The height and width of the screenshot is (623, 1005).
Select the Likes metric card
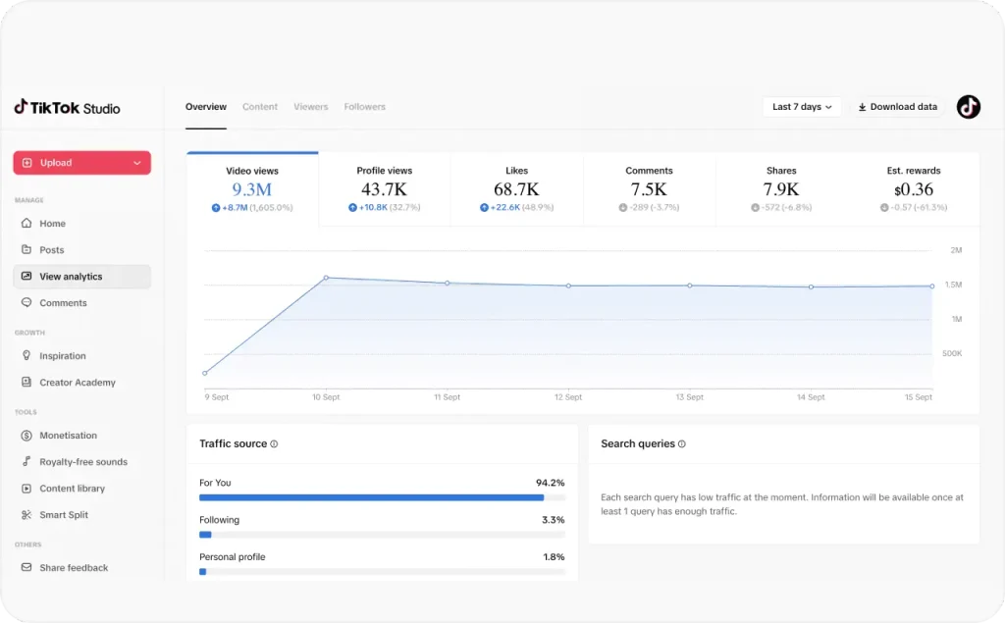(516, 189)
